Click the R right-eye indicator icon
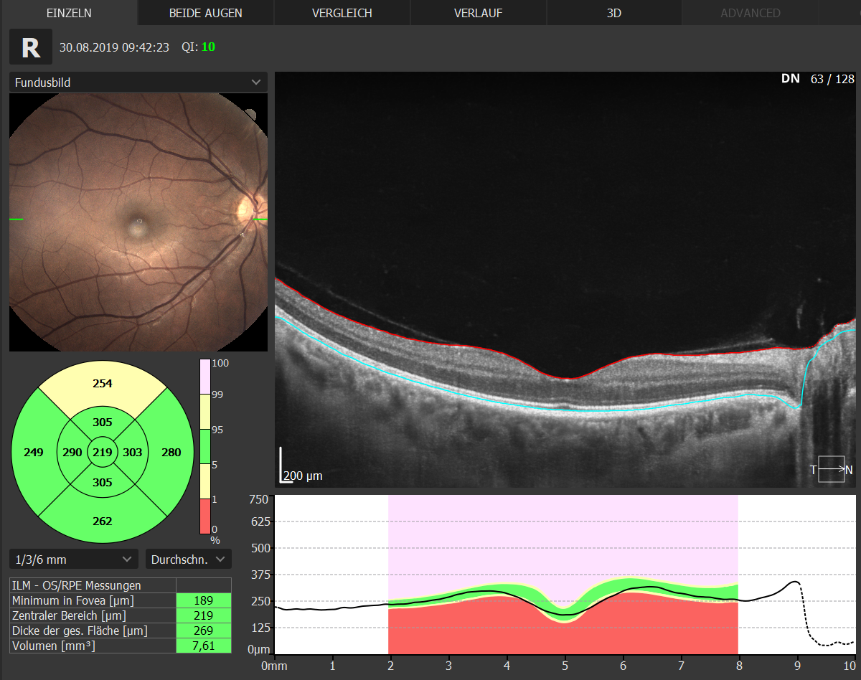 tap(31, 47)
